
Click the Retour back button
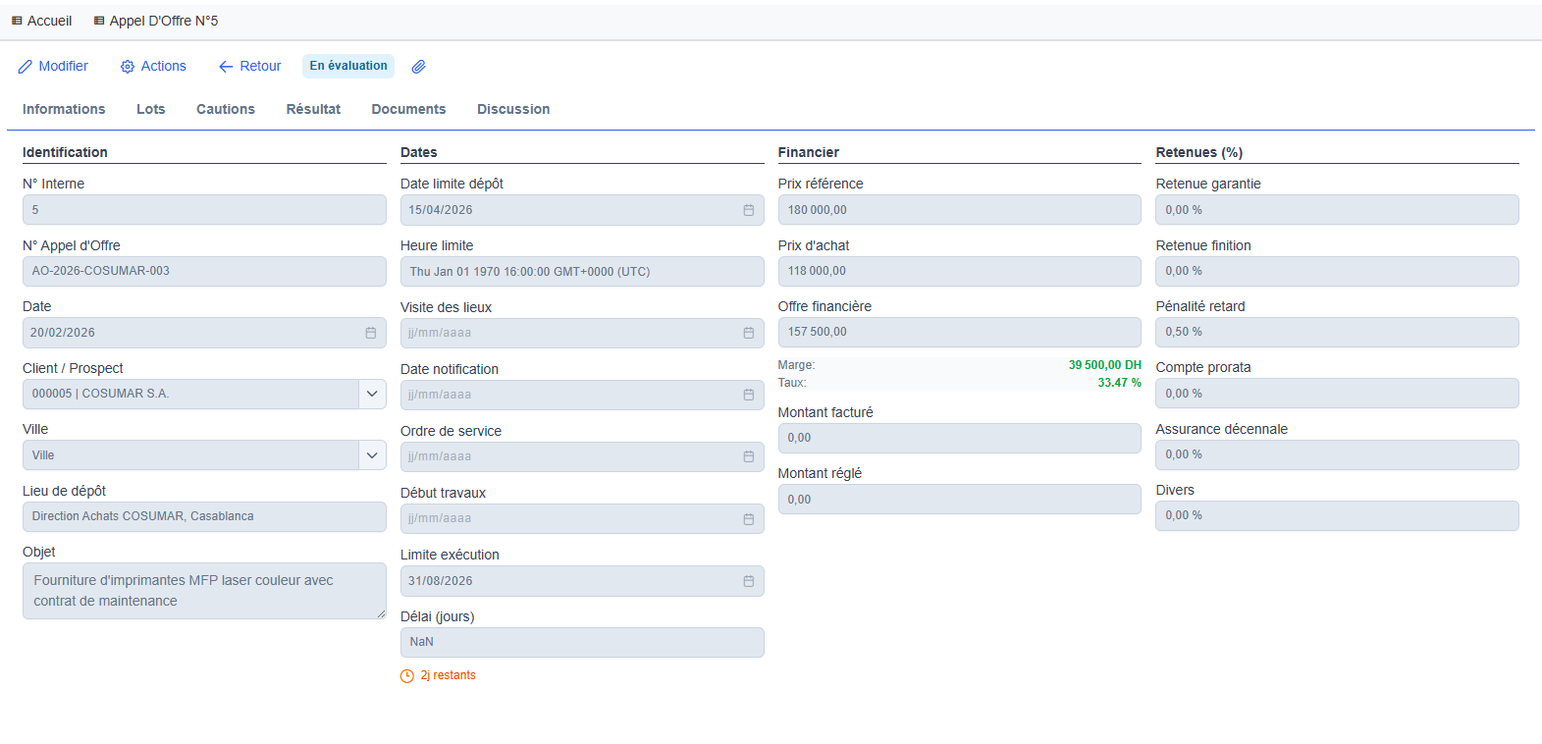tap(250, 67)
